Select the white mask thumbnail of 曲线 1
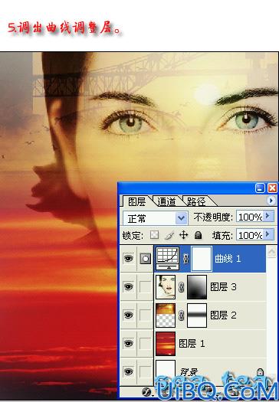This screenshot has width=279, height=402. tap(202, 259)
